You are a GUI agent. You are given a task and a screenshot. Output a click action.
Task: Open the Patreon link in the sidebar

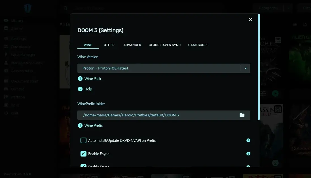click(14, 97)
